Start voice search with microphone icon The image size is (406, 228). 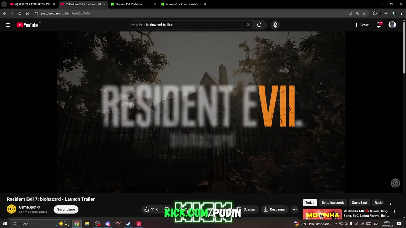pos(275,25)
